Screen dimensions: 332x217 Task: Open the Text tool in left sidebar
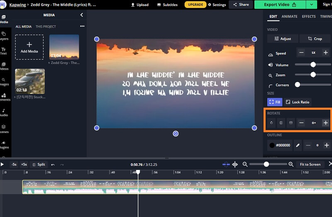4,50
